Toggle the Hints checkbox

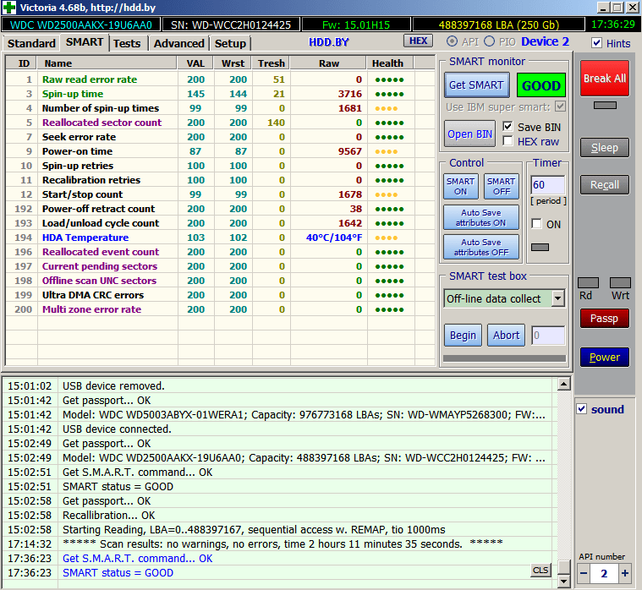pos(597,43)
